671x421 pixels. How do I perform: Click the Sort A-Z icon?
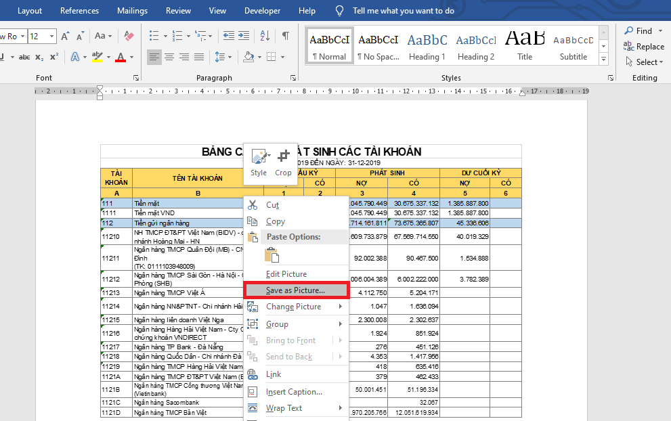coord(265,36)
